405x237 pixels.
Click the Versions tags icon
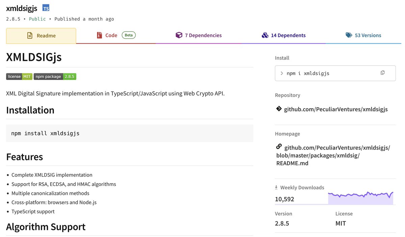(349, 35)
